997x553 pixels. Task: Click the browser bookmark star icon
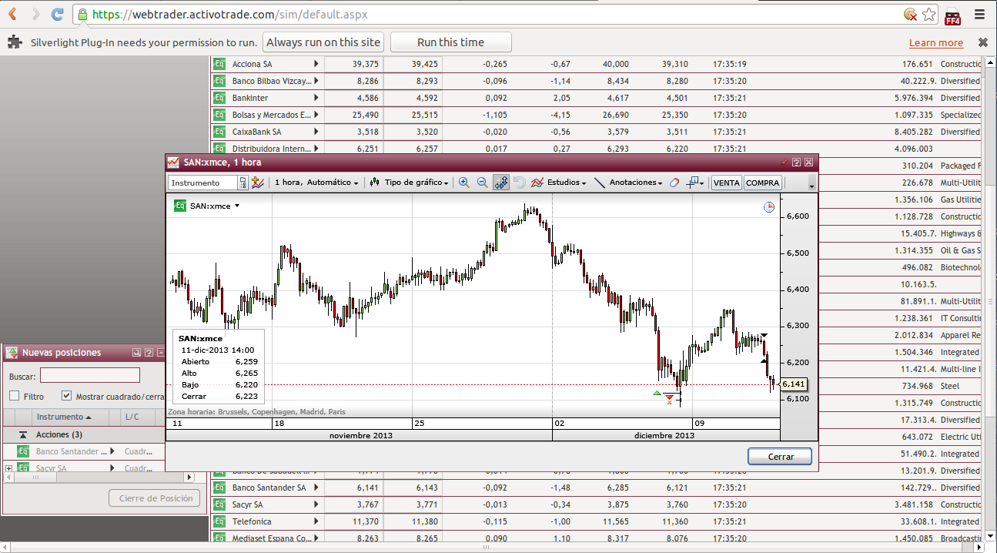click(929, 14)
